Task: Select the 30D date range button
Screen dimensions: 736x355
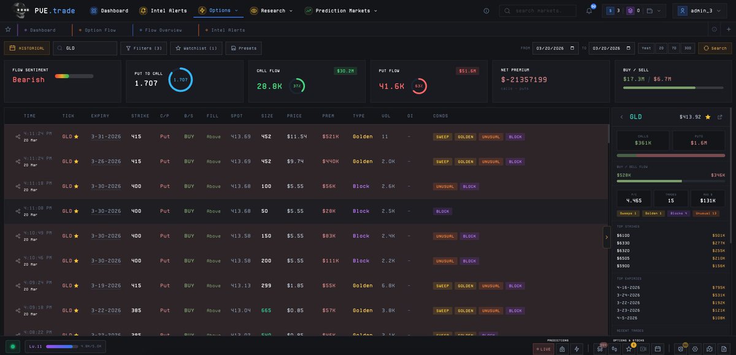Action: click(x=688, y=48)
